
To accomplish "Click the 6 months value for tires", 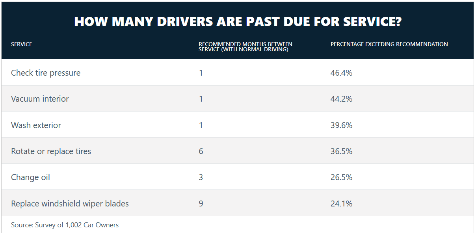I will click(x=201, y=151).
